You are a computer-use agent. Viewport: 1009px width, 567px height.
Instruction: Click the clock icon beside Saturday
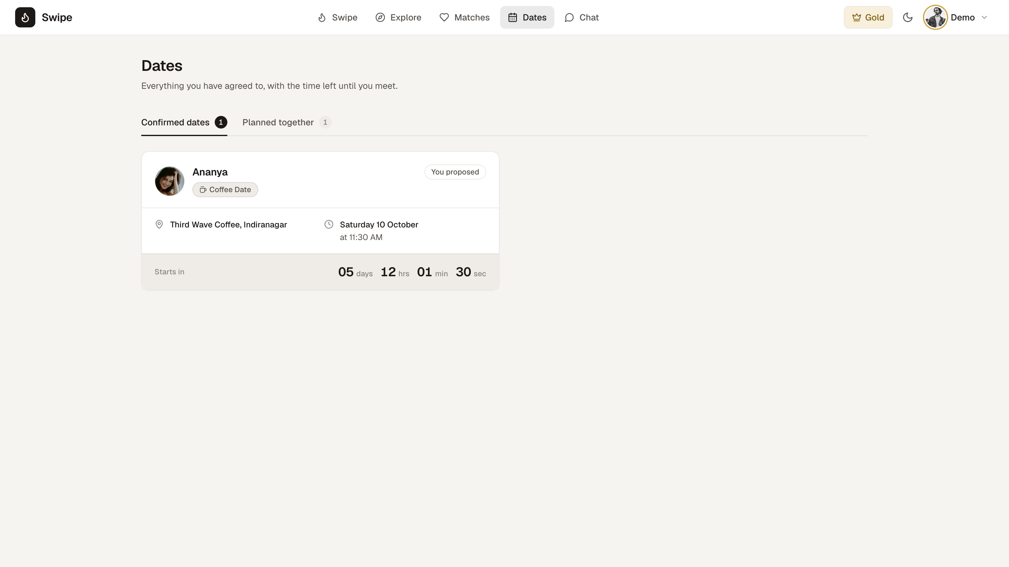[329, 224]
